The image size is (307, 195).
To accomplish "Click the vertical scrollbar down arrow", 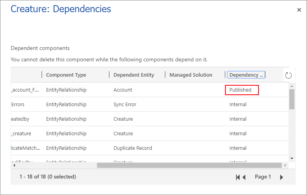I will click(x=292, y=158).
